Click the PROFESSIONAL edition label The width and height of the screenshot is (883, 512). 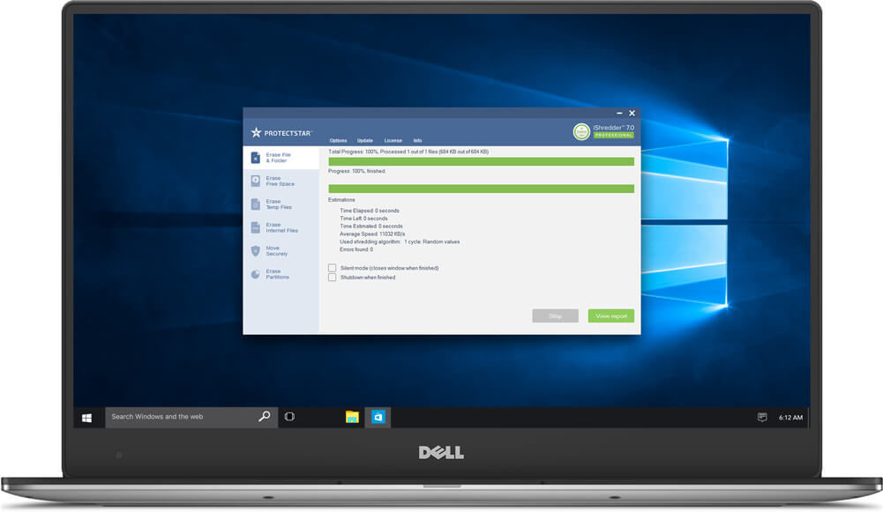(x=614, y=135)
